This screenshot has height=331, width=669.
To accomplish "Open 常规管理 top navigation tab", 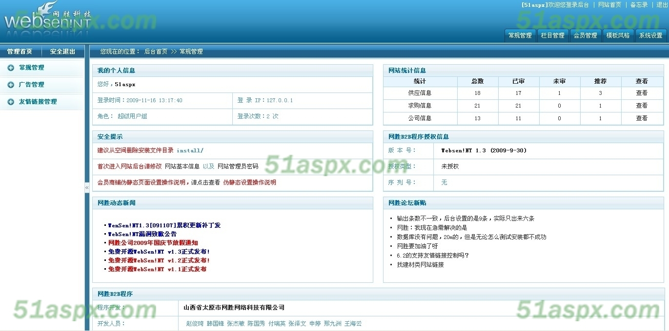I will pyautogui.click(x=520, y=36).
